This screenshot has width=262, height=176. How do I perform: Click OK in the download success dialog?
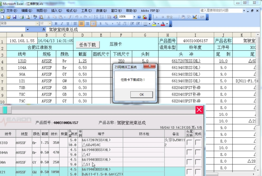pos(141,94)
